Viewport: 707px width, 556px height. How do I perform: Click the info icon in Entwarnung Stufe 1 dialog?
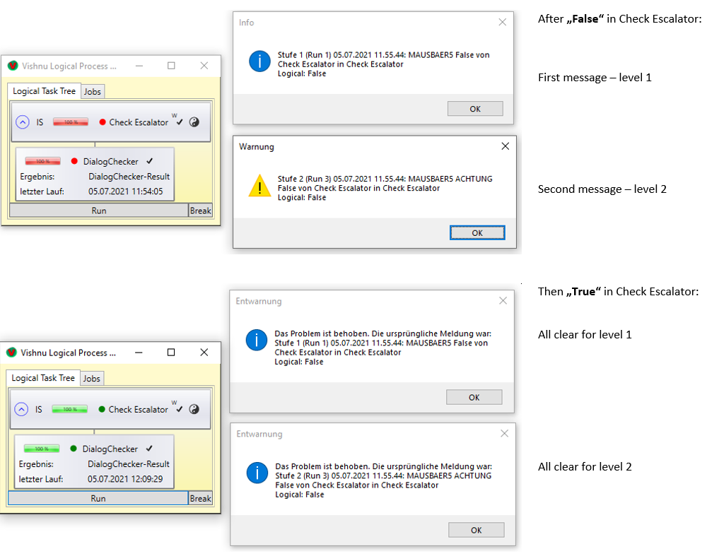tap(256, 340)
